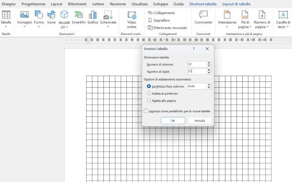Increase the Numero di colonne value
The width and height of the screenshot is (292, 182).
[209, 63]
